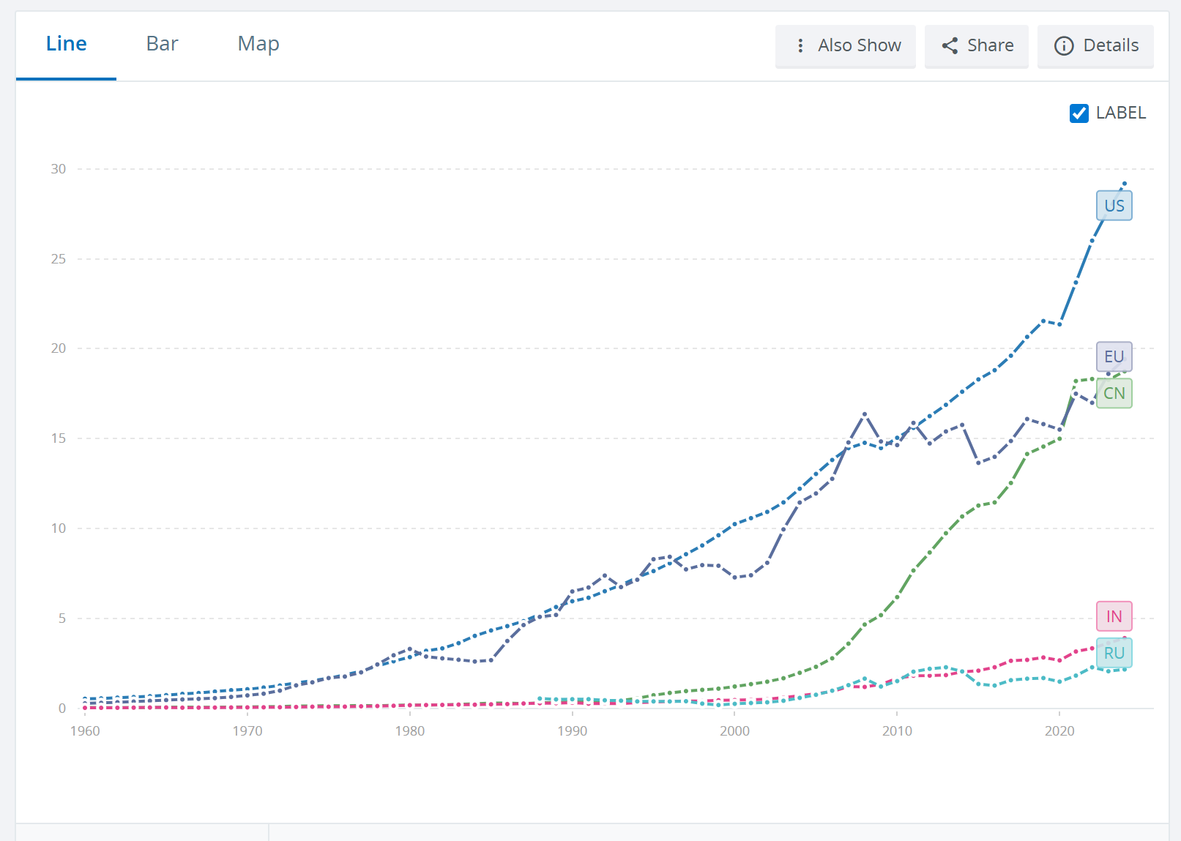
Task: Click the US series label
Action: pyautogui.click(x=1114, y=206)
